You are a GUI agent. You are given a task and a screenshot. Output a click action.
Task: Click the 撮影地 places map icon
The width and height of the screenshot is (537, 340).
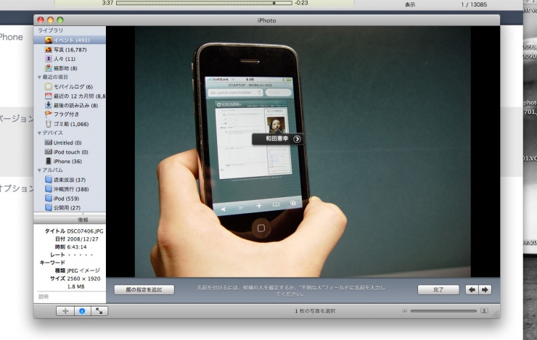pos(49,68)
